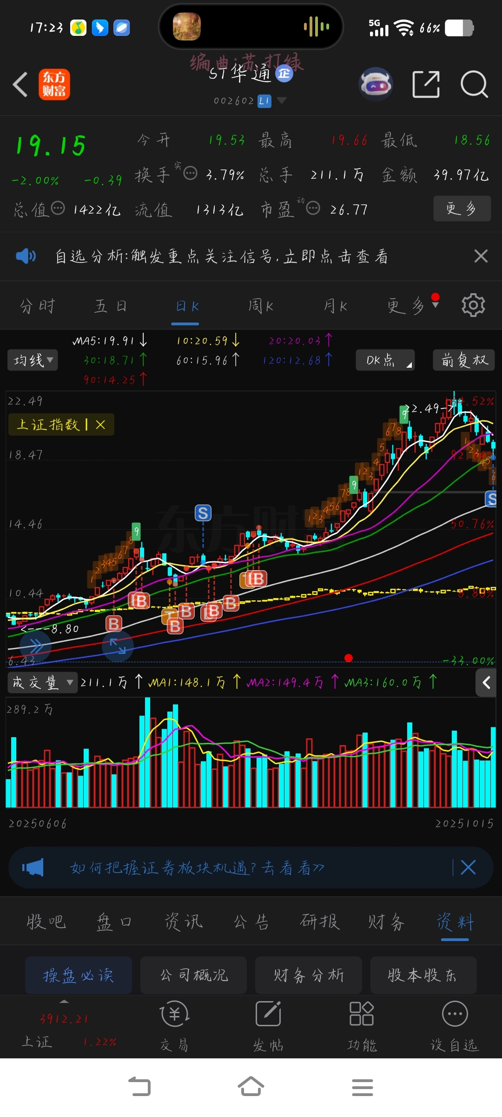Tap info icon beside 换手
The height and width of the screenshot is (1117, 502).
click(190, 173)
